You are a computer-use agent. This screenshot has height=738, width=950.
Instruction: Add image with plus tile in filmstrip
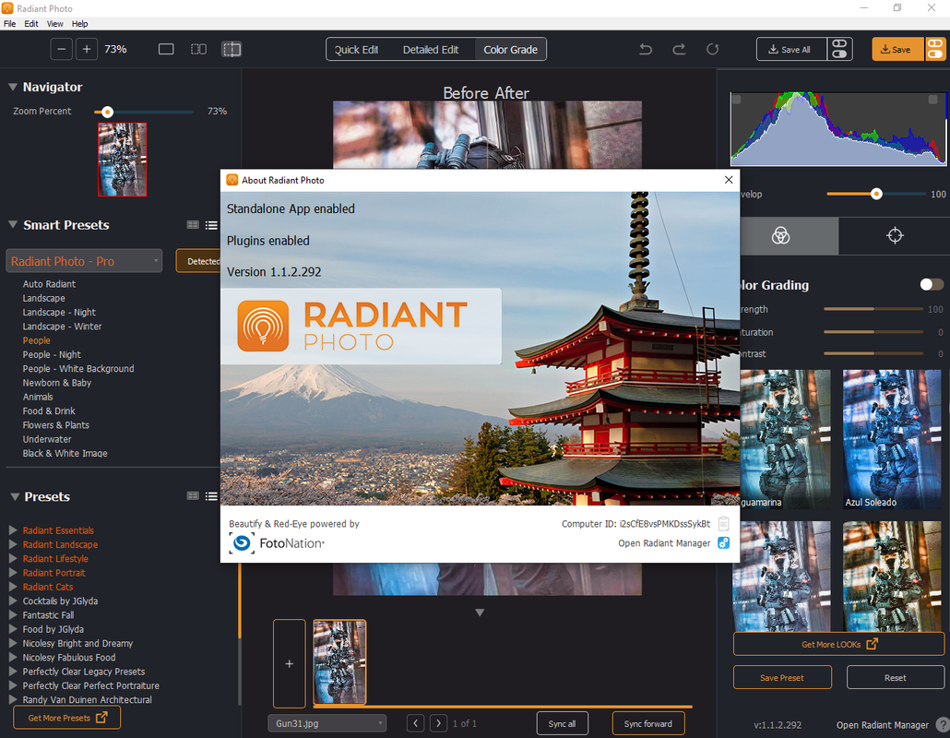tap(289, 663)
